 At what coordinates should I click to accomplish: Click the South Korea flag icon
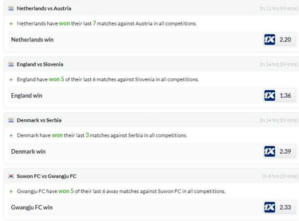[x=11, y=176]
